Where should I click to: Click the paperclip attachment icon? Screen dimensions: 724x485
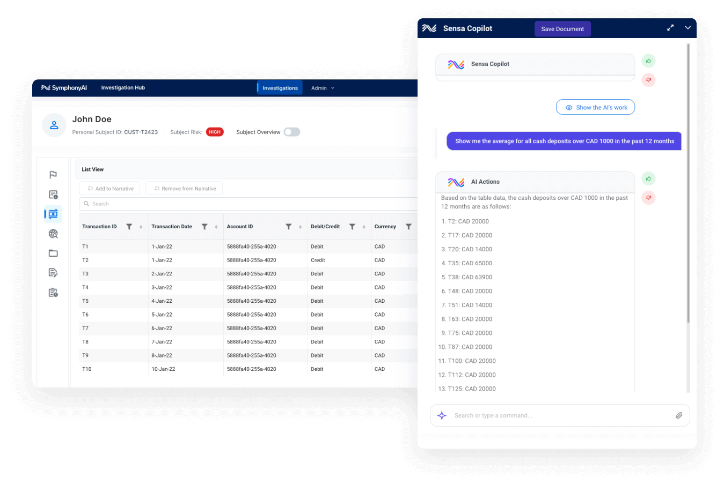(679, 415)
